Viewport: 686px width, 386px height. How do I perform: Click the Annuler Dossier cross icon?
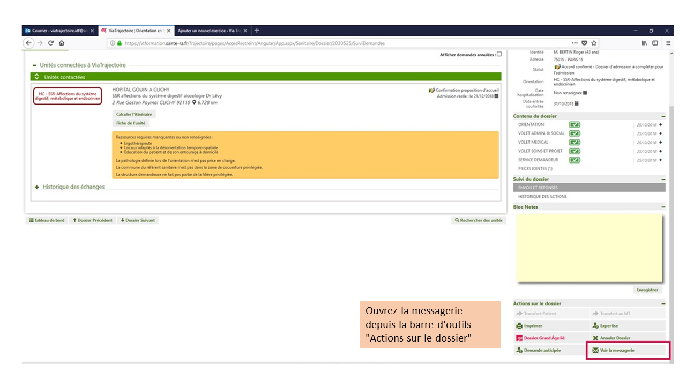point(595,338)
